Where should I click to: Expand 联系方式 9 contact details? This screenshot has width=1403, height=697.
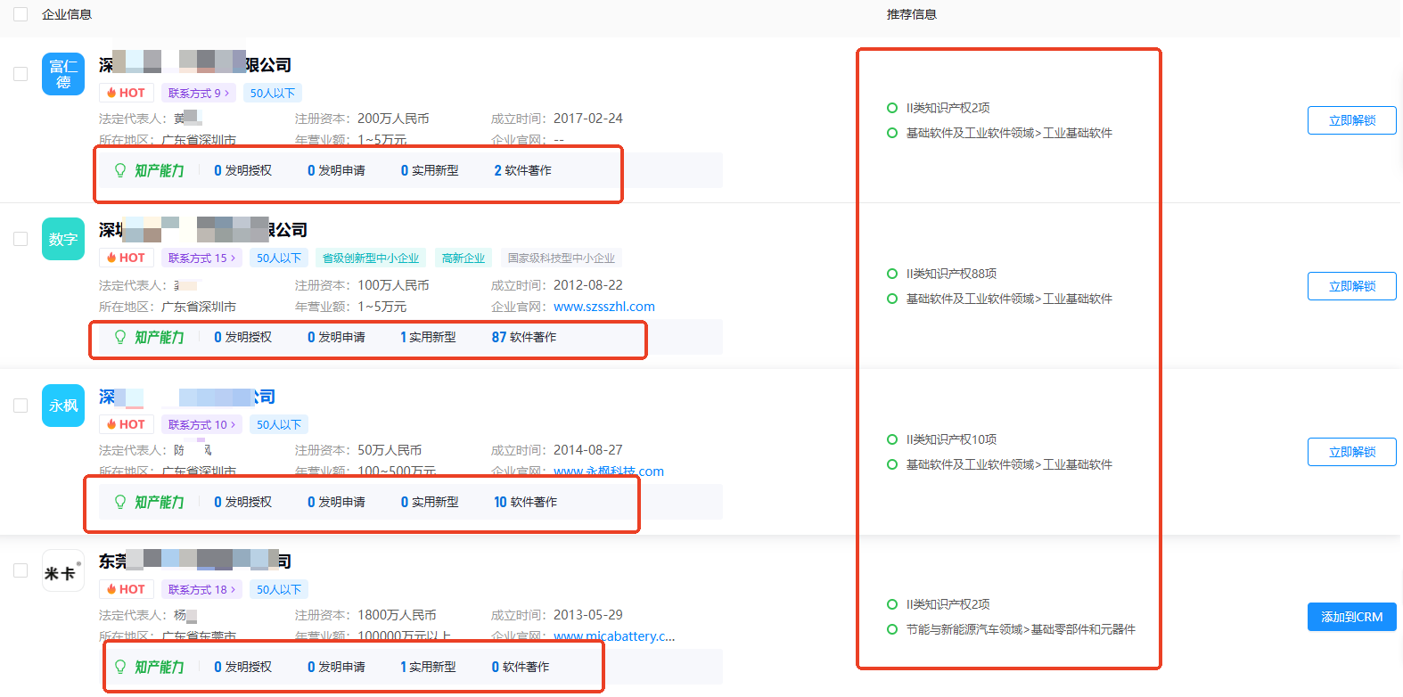tap(199, 93)
